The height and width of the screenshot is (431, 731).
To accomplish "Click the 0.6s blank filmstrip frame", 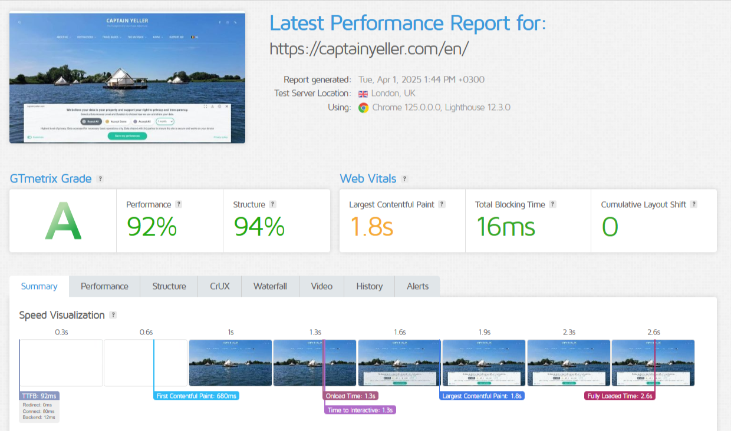I will pyautogui.click(x=146, y=363).
